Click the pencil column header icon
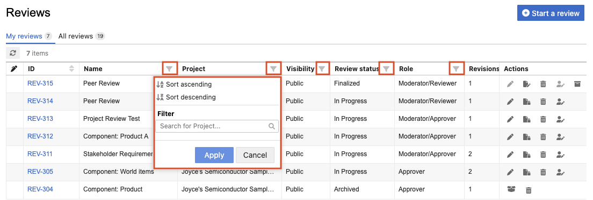Viewport: 593px width, 200px height. (15, 69)
